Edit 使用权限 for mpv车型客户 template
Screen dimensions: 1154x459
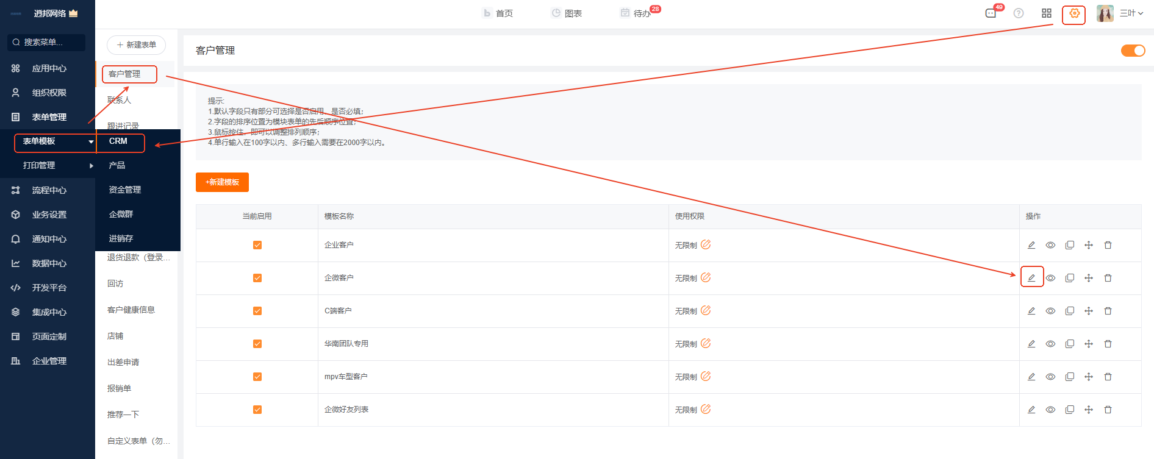coord(706,377)
